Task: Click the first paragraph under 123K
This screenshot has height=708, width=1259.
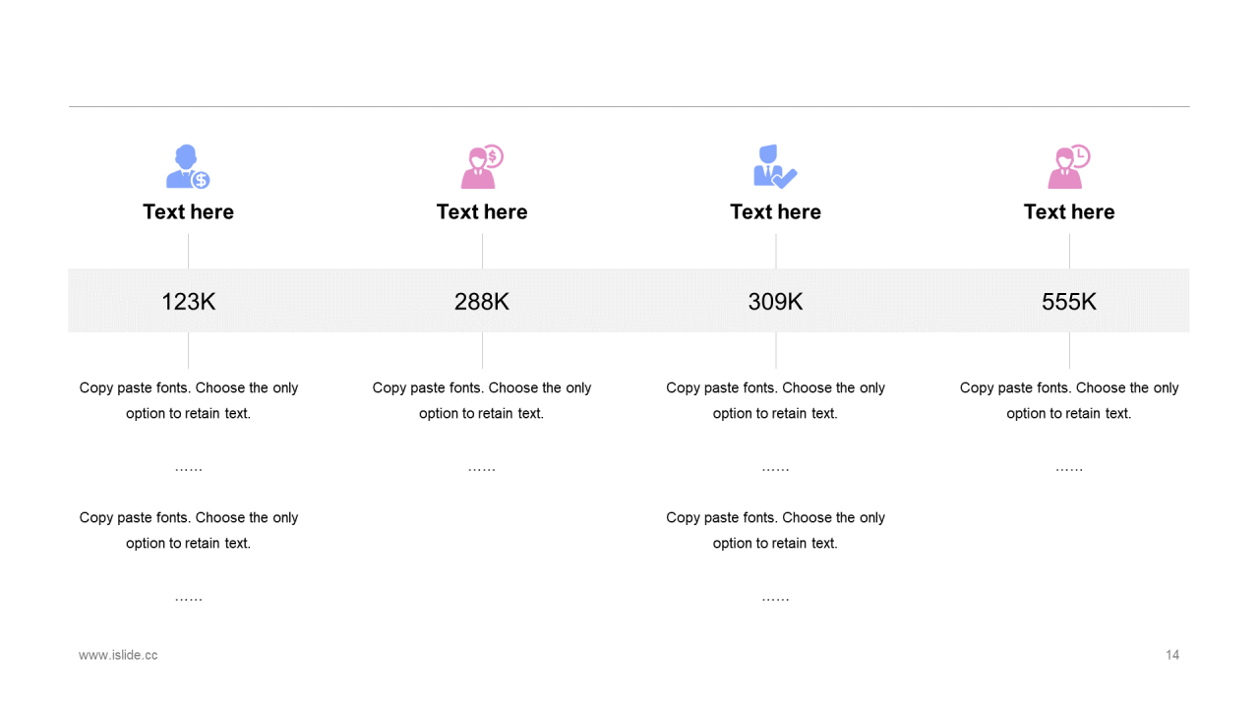Action: point(188,400)
